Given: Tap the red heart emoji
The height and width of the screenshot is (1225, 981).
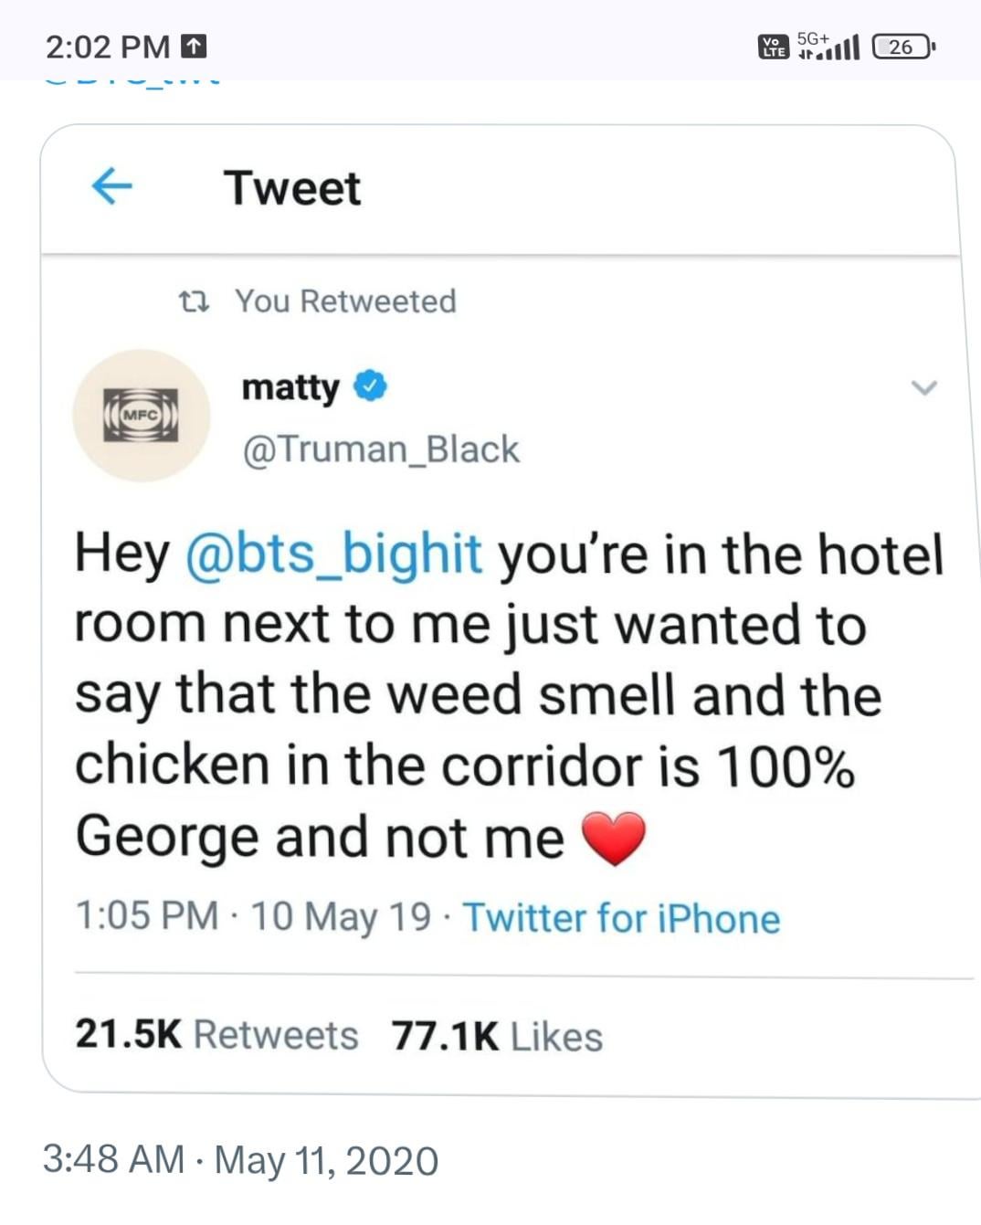Looking at the screenshot, I should 614,839.
